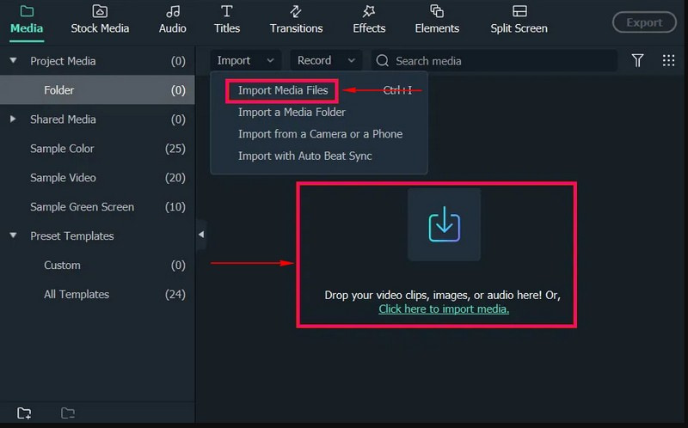Click the filter funnel icon
The image size is (688, 428).
click(x=637, y=60)
